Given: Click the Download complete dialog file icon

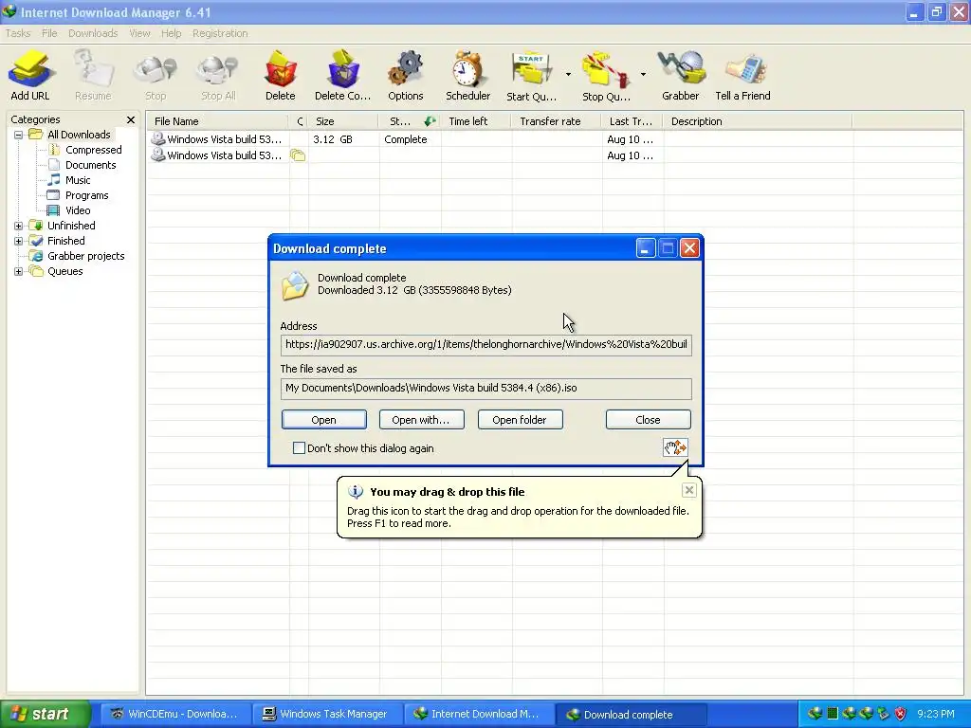Looking at the screenshot, I should (x=295, y=285).
